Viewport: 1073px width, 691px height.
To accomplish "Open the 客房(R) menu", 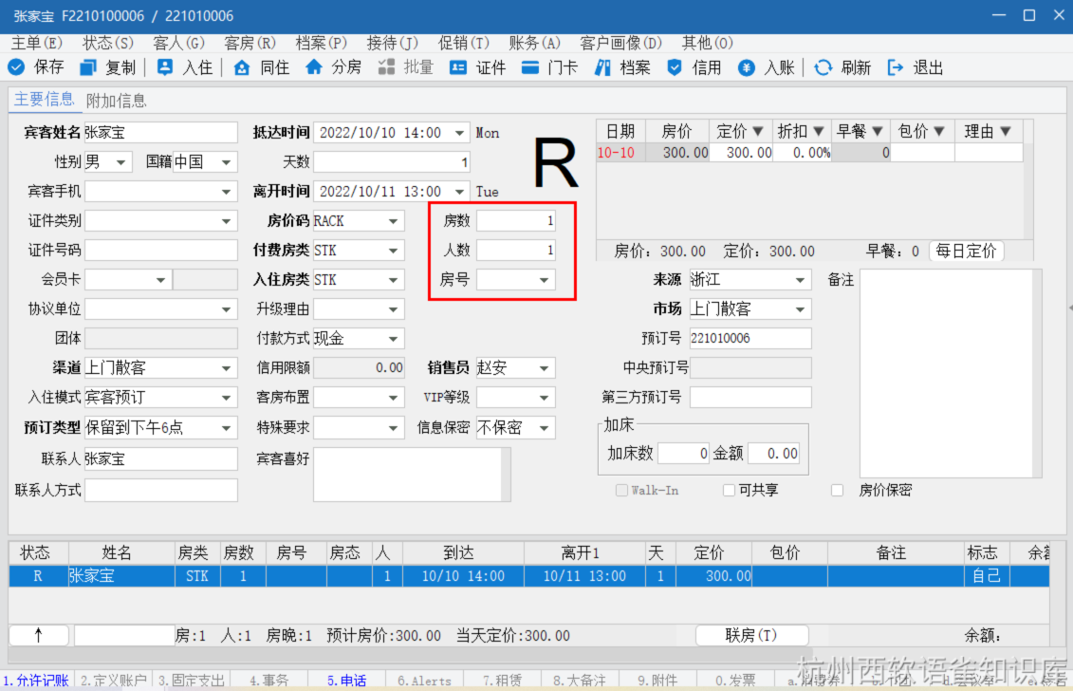I will click(x=250, y=43).
